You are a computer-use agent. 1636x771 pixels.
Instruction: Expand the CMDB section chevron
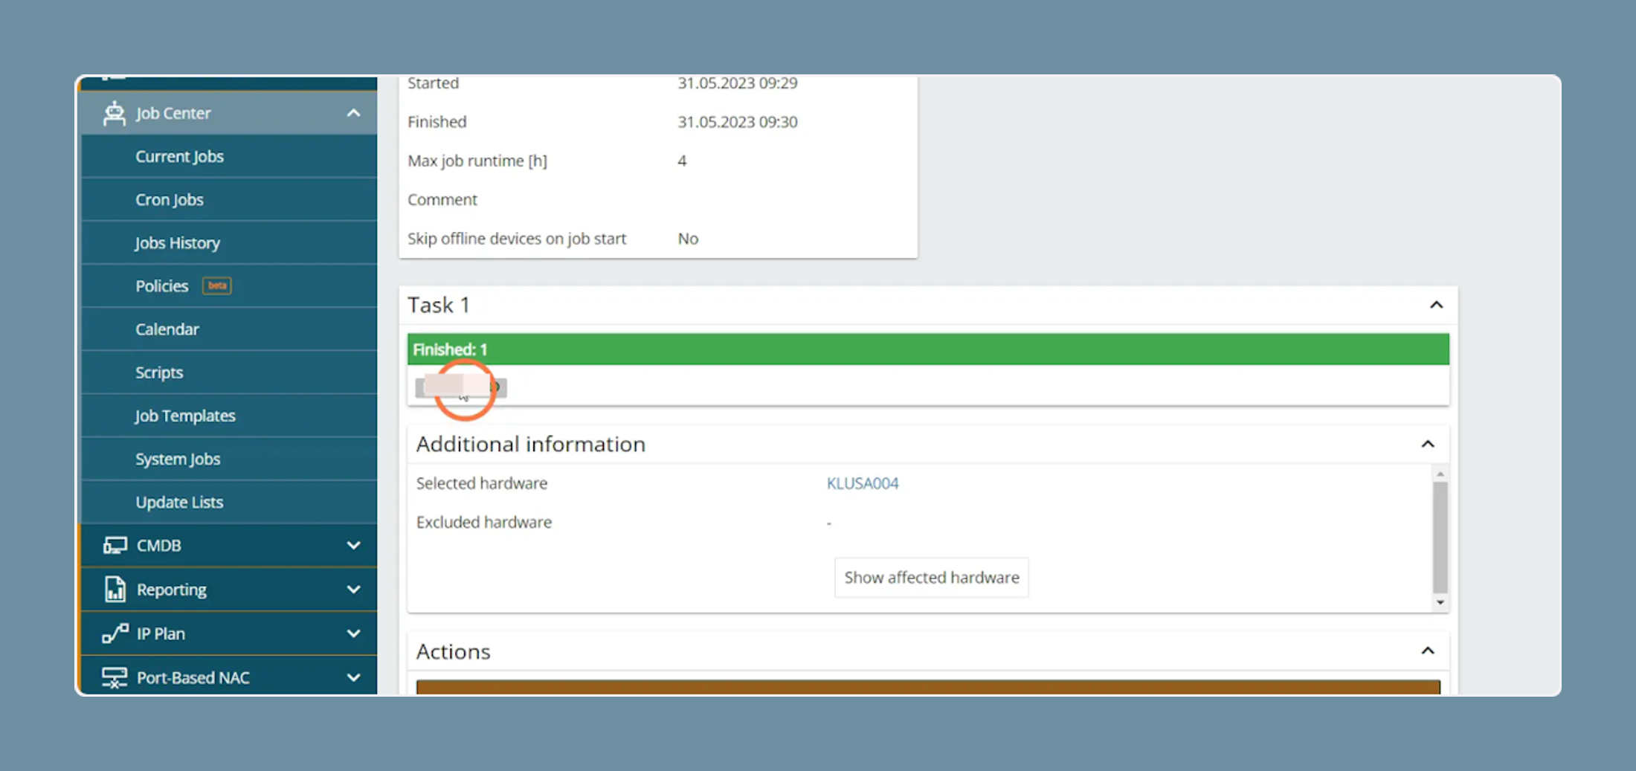353,546
